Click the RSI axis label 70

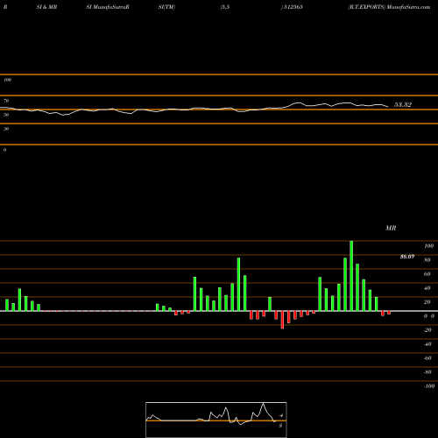6,101
